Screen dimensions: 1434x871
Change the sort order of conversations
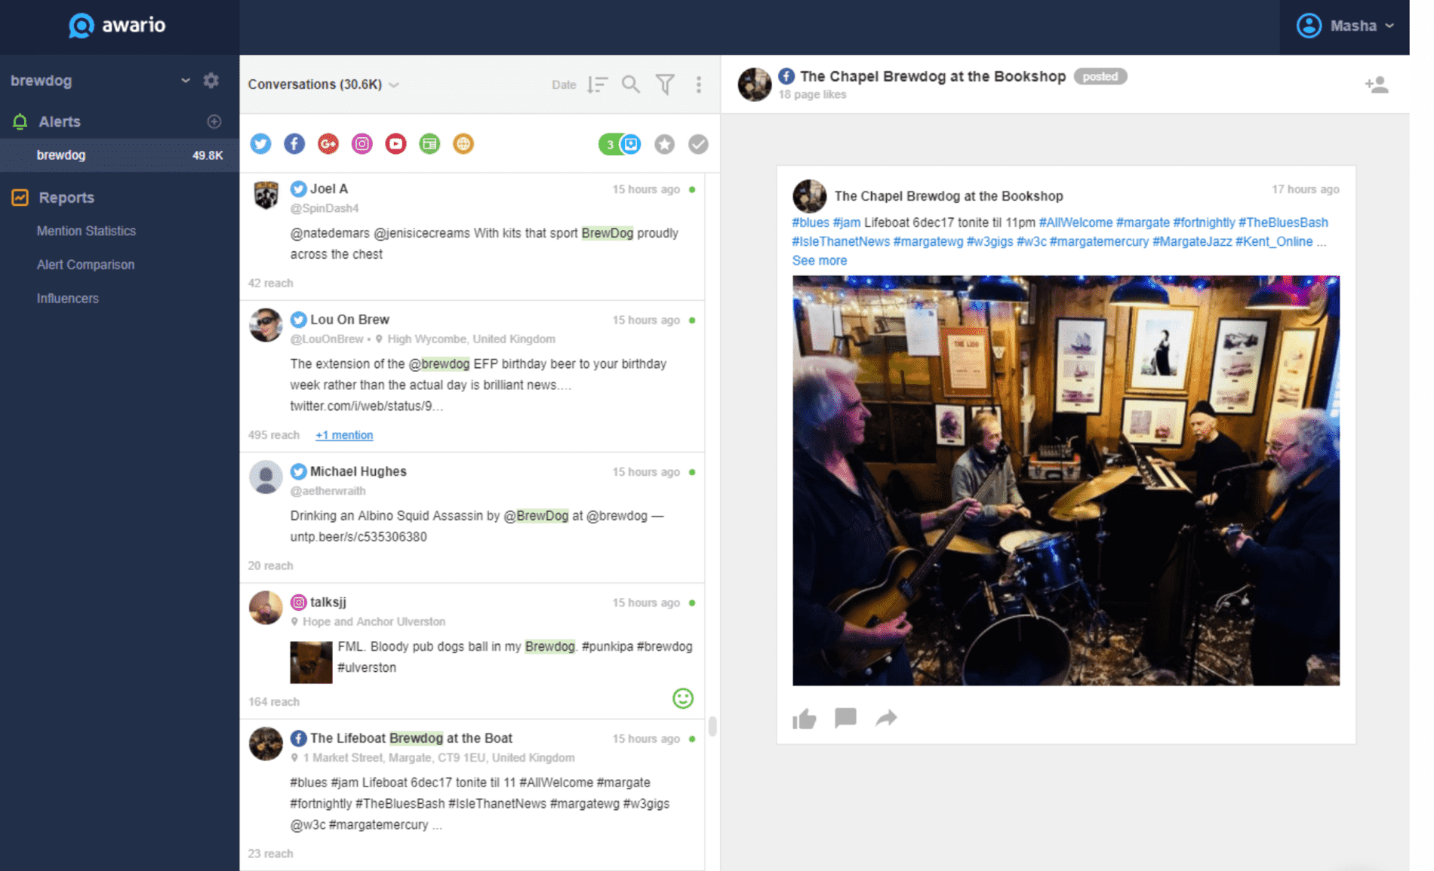(x=596, y=84)
